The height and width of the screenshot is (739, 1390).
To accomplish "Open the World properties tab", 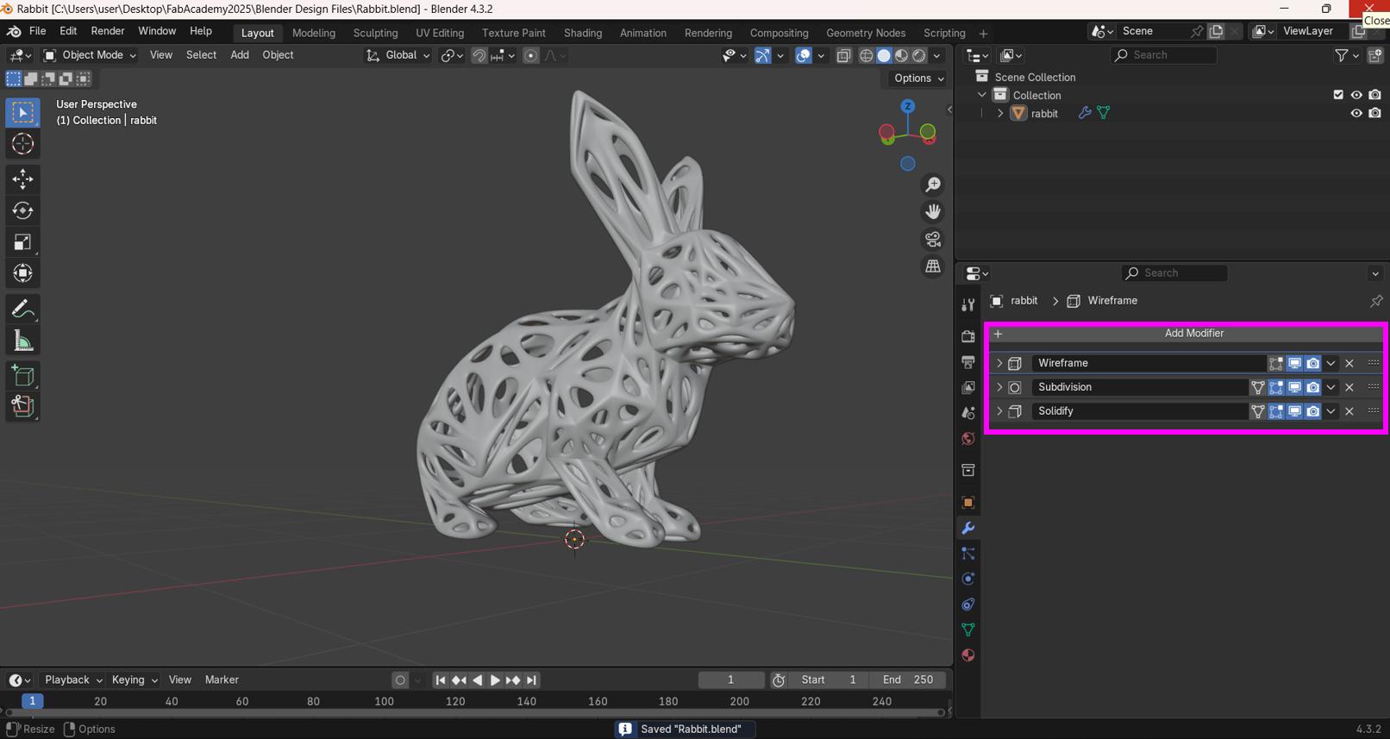I will 968,439.
